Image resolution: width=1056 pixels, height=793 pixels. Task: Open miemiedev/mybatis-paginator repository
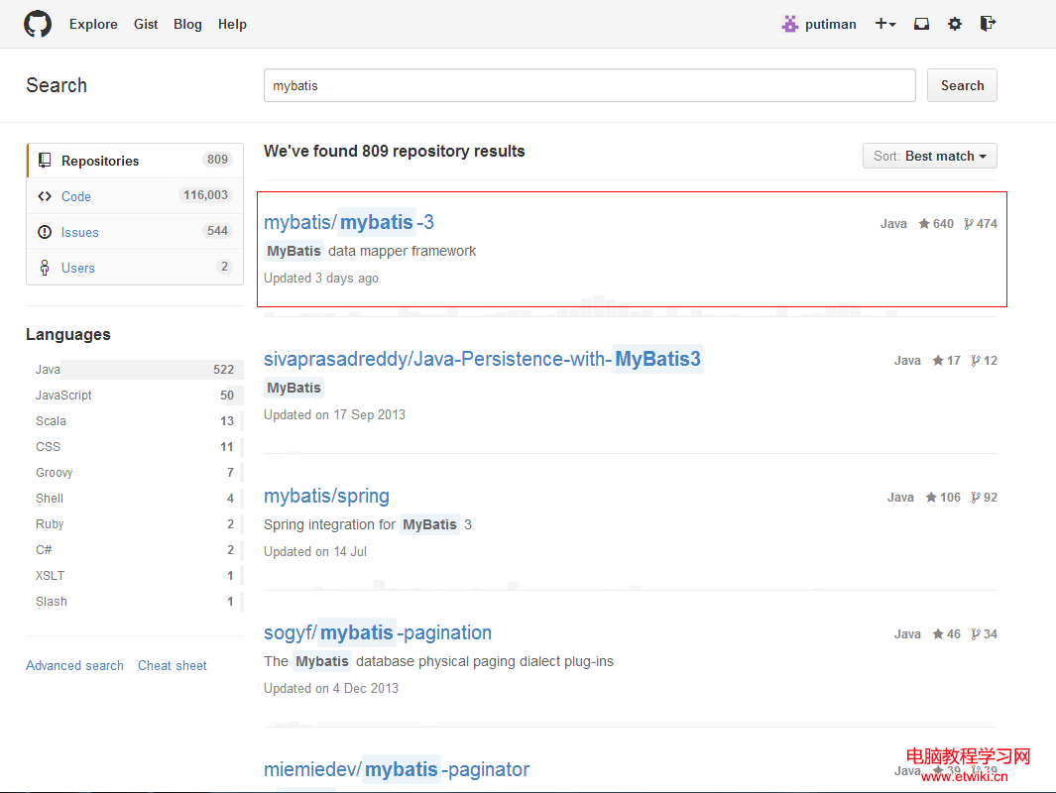click(x=397, y=769)
